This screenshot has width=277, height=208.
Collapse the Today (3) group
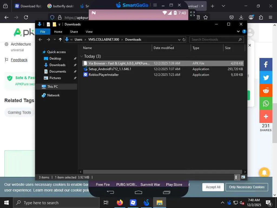(x=81, y=56)
